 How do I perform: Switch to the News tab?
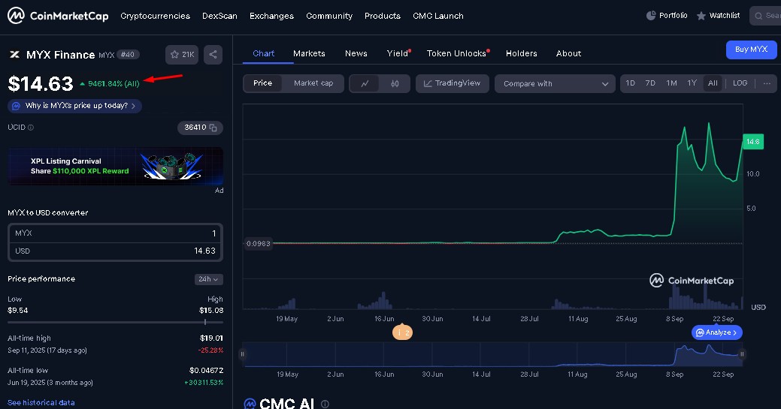click(356, 54)
